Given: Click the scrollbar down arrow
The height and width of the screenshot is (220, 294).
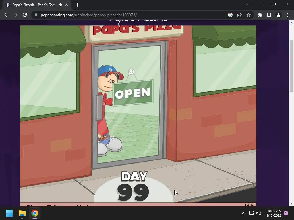Looking at the screenshot, I should click(x=291, y=204).
